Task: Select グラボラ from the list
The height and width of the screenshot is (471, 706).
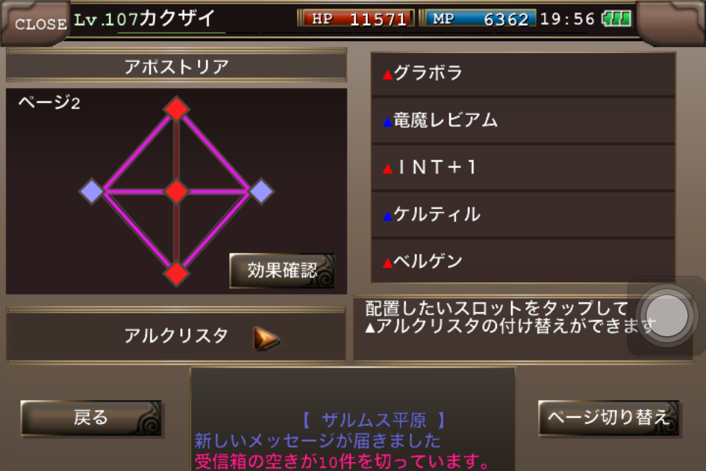Action: click(523, 74)
